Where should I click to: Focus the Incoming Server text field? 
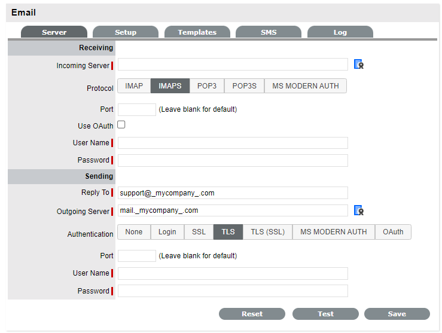pos(233,65)
